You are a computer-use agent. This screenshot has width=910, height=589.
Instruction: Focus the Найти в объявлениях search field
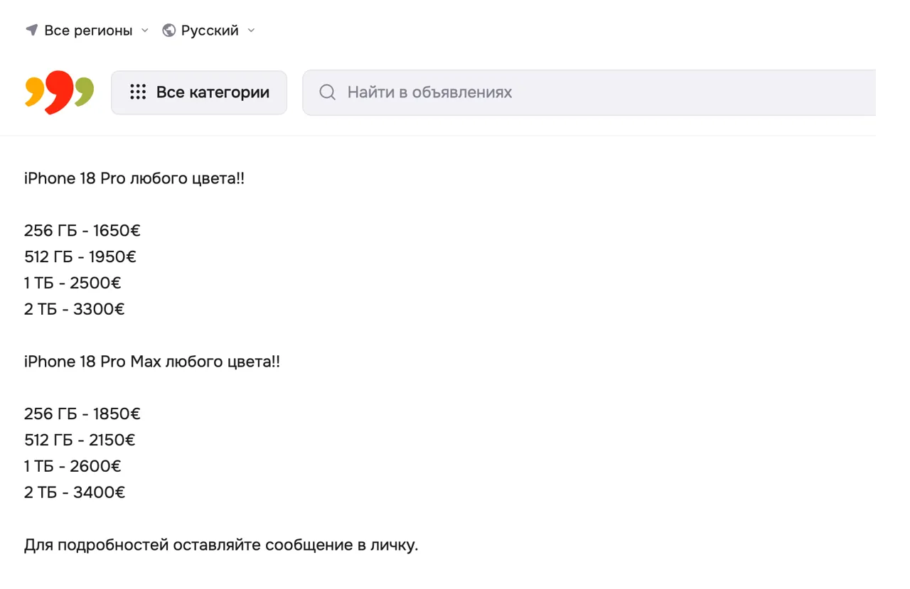[x=589, y=92]
